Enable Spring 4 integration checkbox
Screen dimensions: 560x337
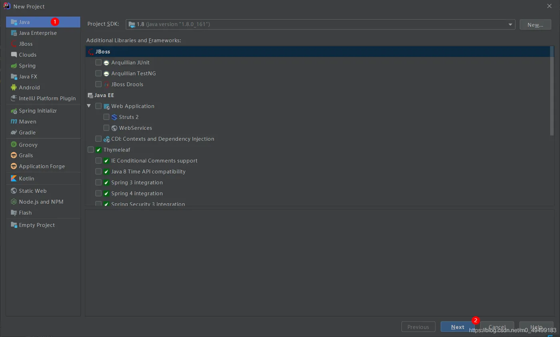click(x=98, y=193)
